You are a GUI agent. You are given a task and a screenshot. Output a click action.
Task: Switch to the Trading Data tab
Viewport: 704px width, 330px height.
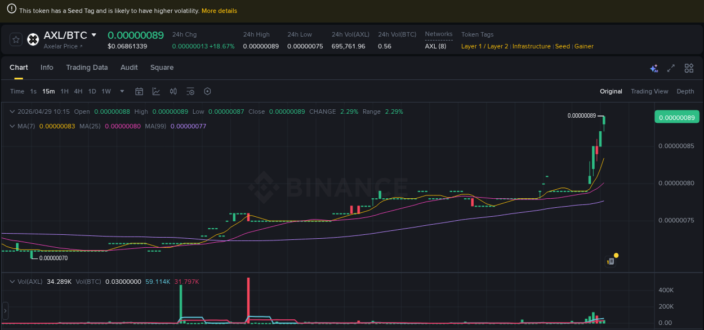point(87,68)
